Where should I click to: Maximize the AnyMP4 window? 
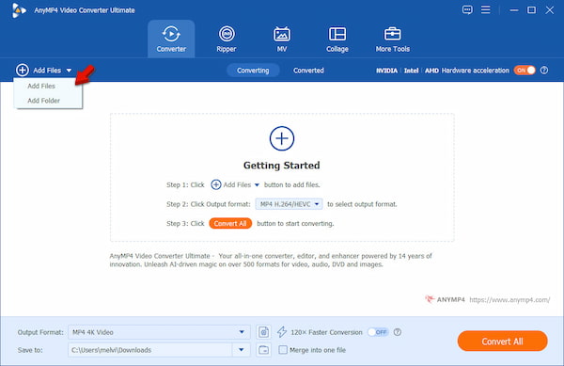click(531, 10)
